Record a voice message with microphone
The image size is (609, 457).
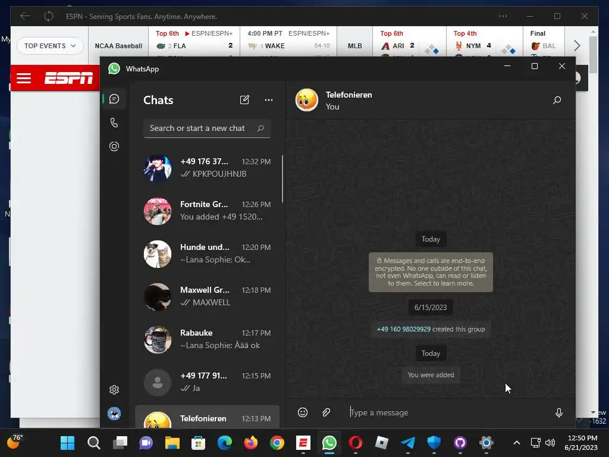click(559, 412)
